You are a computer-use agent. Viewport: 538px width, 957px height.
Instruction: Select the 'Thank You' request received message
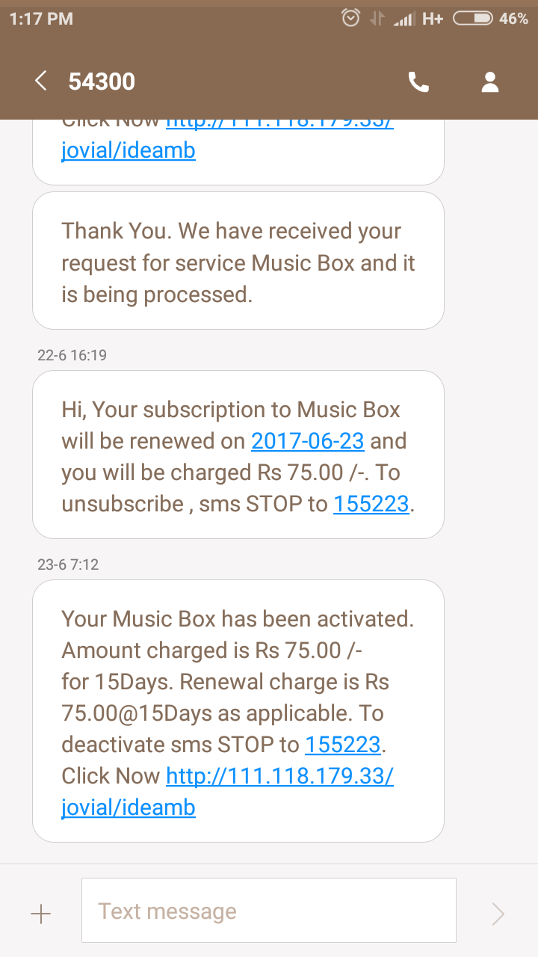pyautogui.click(x=238, y=262)
